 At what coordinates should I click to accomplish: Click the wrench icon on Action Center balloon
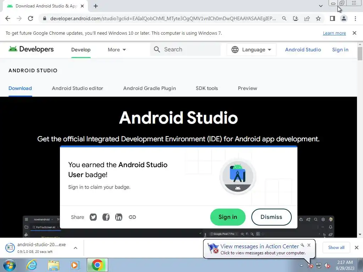coord(303,245)
